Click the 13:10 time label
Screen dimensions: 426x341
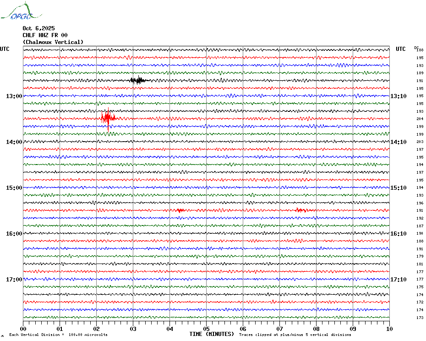coord(399,96)
